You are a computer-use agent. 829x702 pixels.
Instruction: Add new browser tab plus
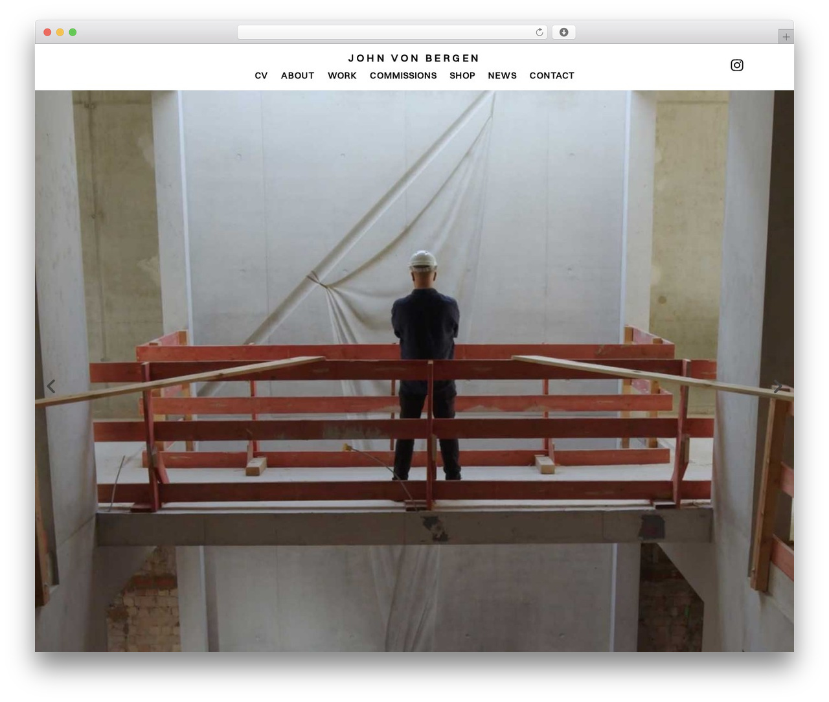click(786, 37)
